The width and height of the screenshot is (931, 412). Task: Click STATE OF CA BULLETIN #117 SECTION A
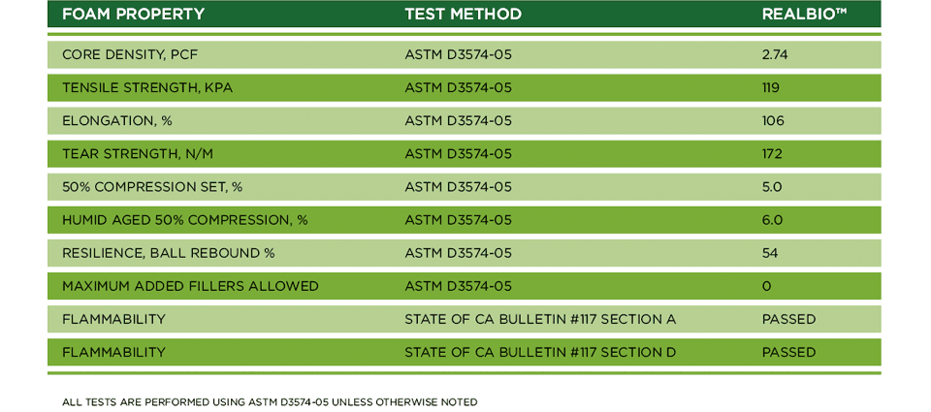tap(540, 319)
